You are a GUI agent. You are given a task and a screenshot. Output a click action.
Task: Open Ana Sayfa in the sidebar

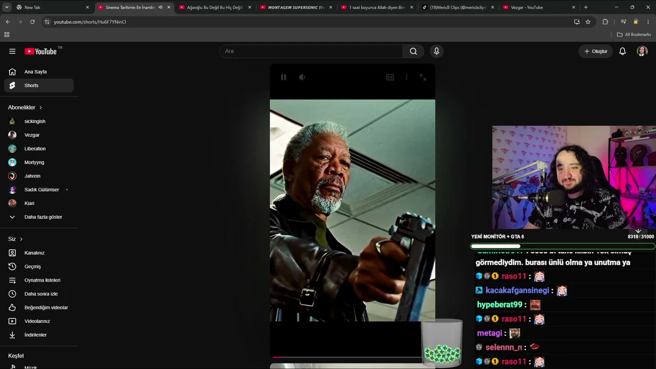39,72
